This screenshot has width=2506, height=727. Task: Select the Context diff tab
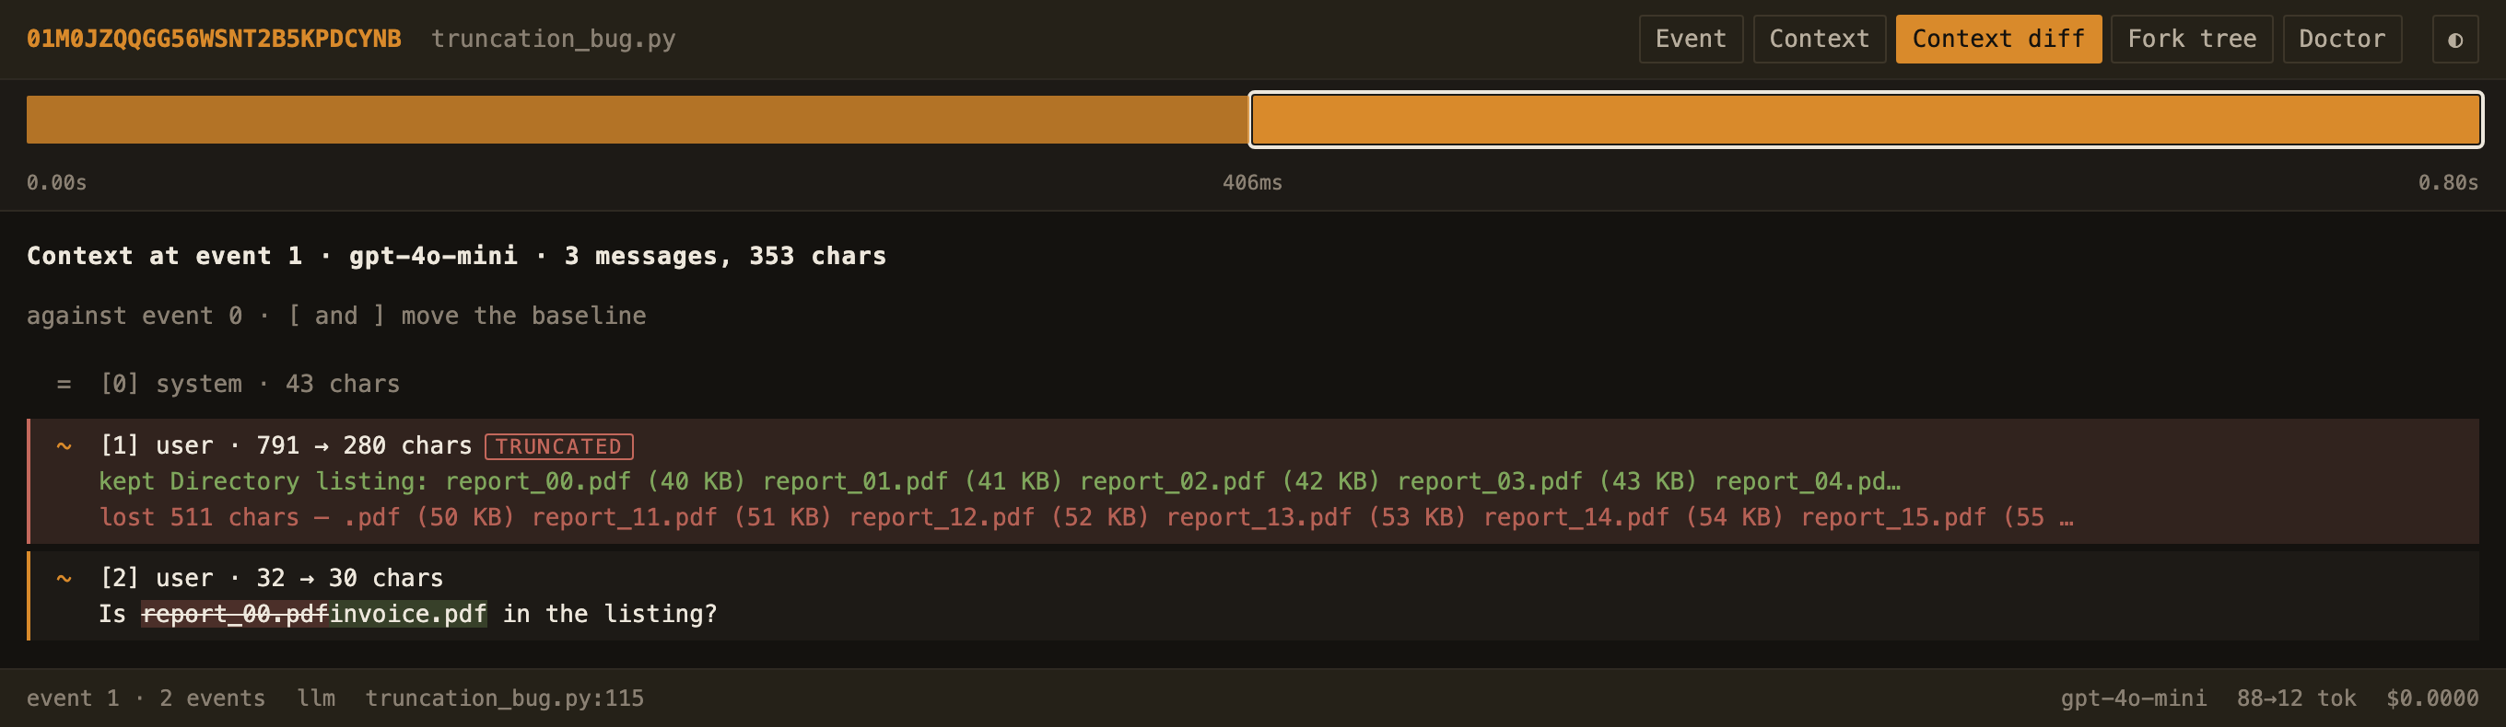tap(1998, 39)
